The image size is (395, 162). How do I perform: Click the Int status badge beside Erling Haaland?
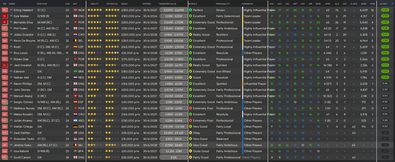[x=4, y=10]
